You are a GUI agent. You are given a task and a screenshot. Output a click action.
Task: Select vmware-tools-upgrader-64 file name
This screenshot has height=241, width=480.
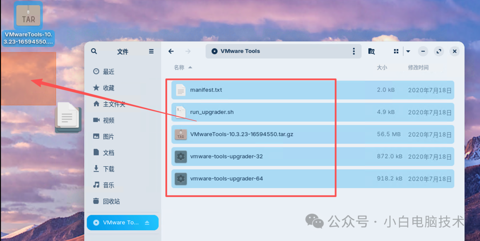[227, 178]
